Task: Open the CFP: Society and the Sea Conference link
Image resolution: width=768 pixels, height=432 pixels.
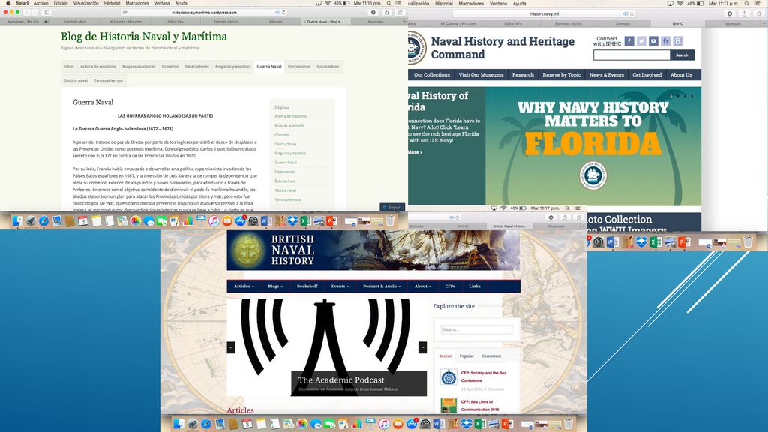Action: 484,376
